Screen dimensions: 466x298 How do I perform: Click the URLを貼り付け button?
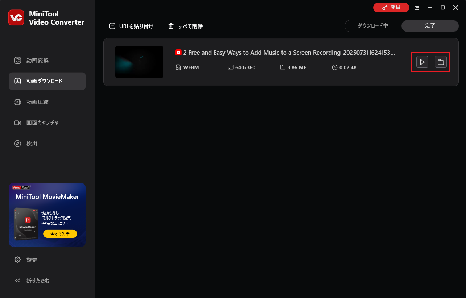tap(131, 26)
